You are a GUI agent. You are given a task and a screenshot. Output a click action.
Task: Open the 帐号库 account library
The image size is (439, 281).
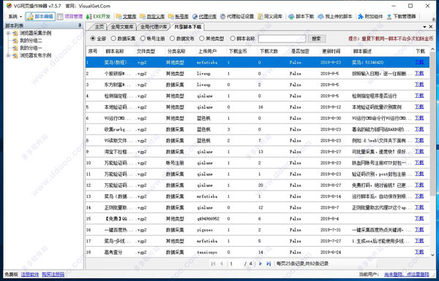pos(179,17)
